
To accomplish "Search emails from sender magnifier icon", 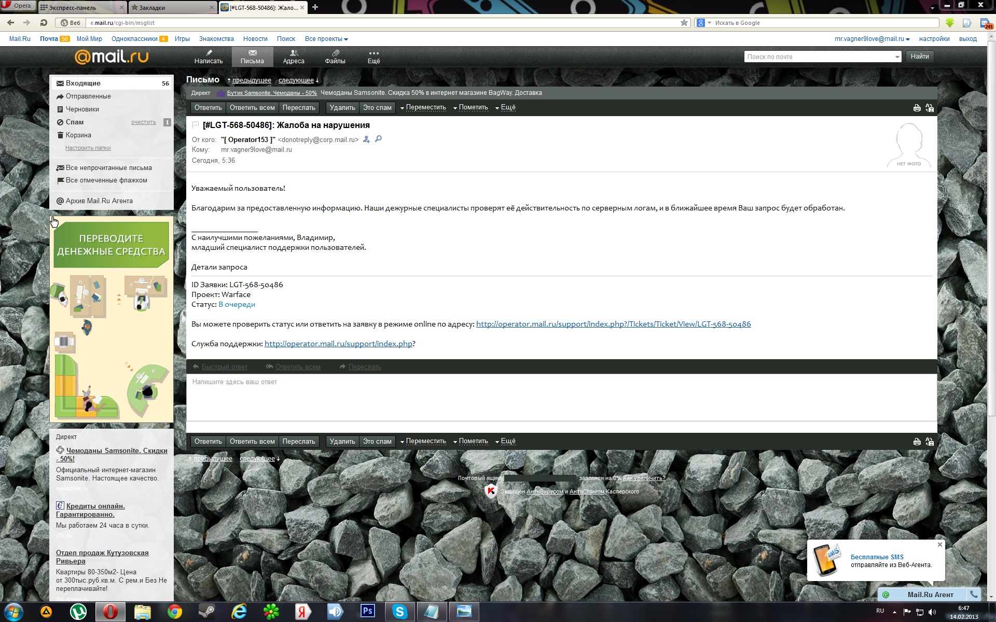I will 379,139.
